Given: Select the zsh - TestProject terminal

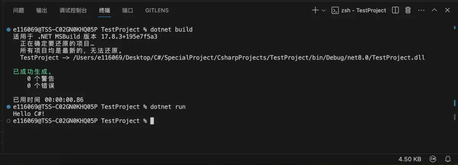Looking at the screenshot, I should pyautogui.click(x=359, y=10).
